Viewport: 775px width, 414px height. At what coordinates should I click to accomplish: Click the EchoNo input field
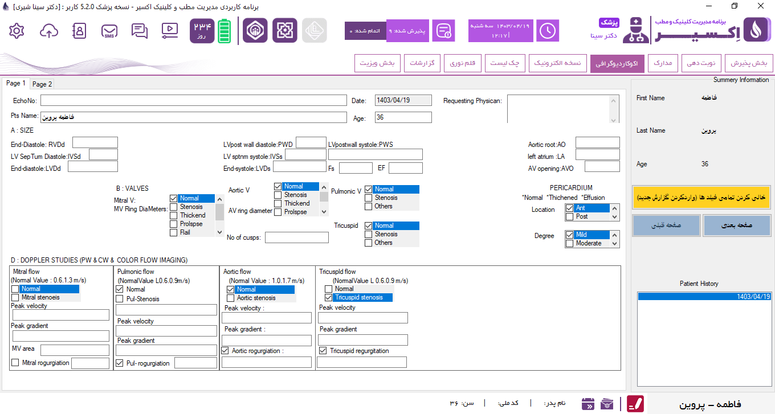pos(193,101)
